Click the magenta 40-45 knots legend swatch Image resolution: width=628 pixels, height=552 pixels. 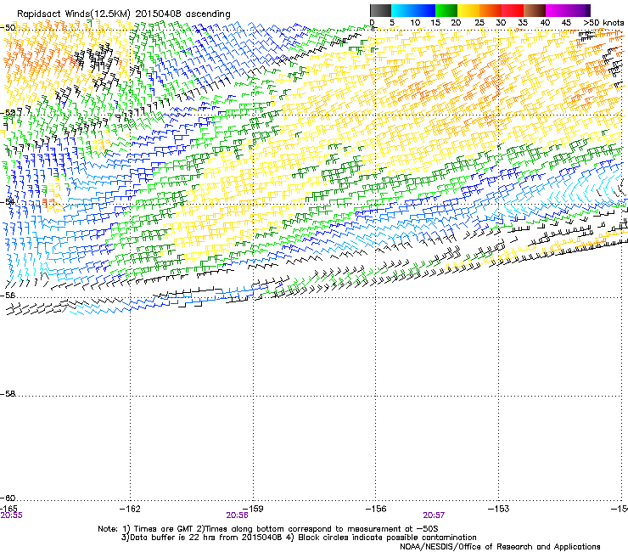pyautogui.click(x=557, y=10)
